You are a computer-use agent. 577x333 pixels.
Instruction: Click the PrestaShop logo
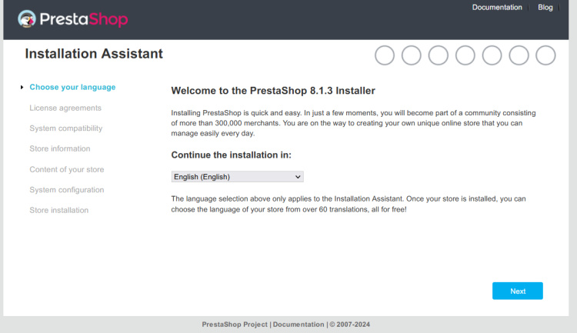pyautogui.click(x=72, y=19)
